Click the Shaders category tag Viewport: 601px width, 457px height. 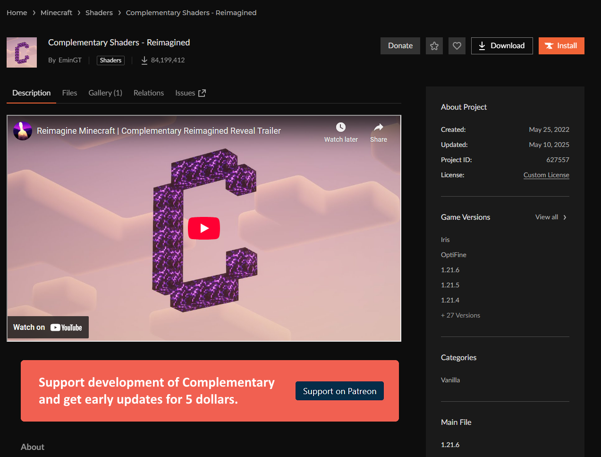[x=110, y=60]
